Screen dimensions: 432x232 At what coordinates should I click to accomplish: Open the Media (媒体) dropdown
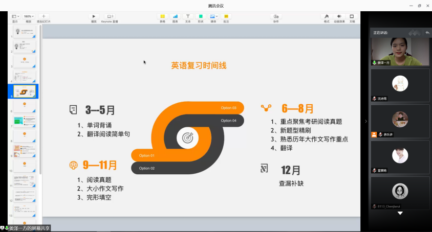[x=213, y=16]
